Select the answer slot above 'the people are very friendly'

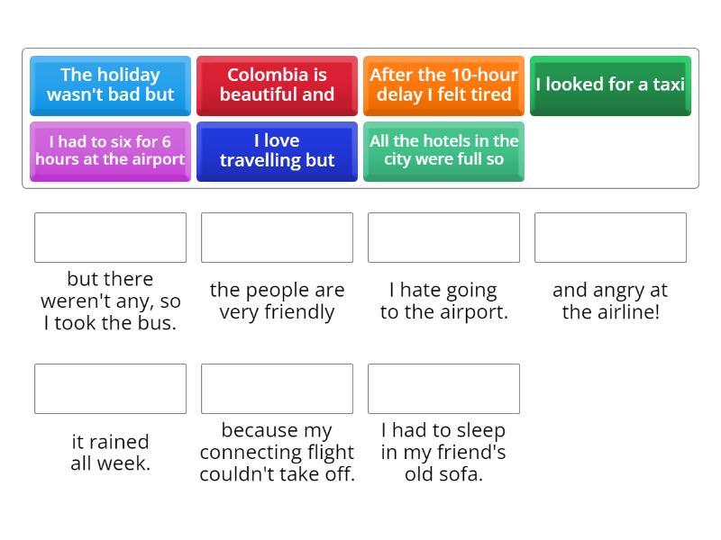click(277, 238)
